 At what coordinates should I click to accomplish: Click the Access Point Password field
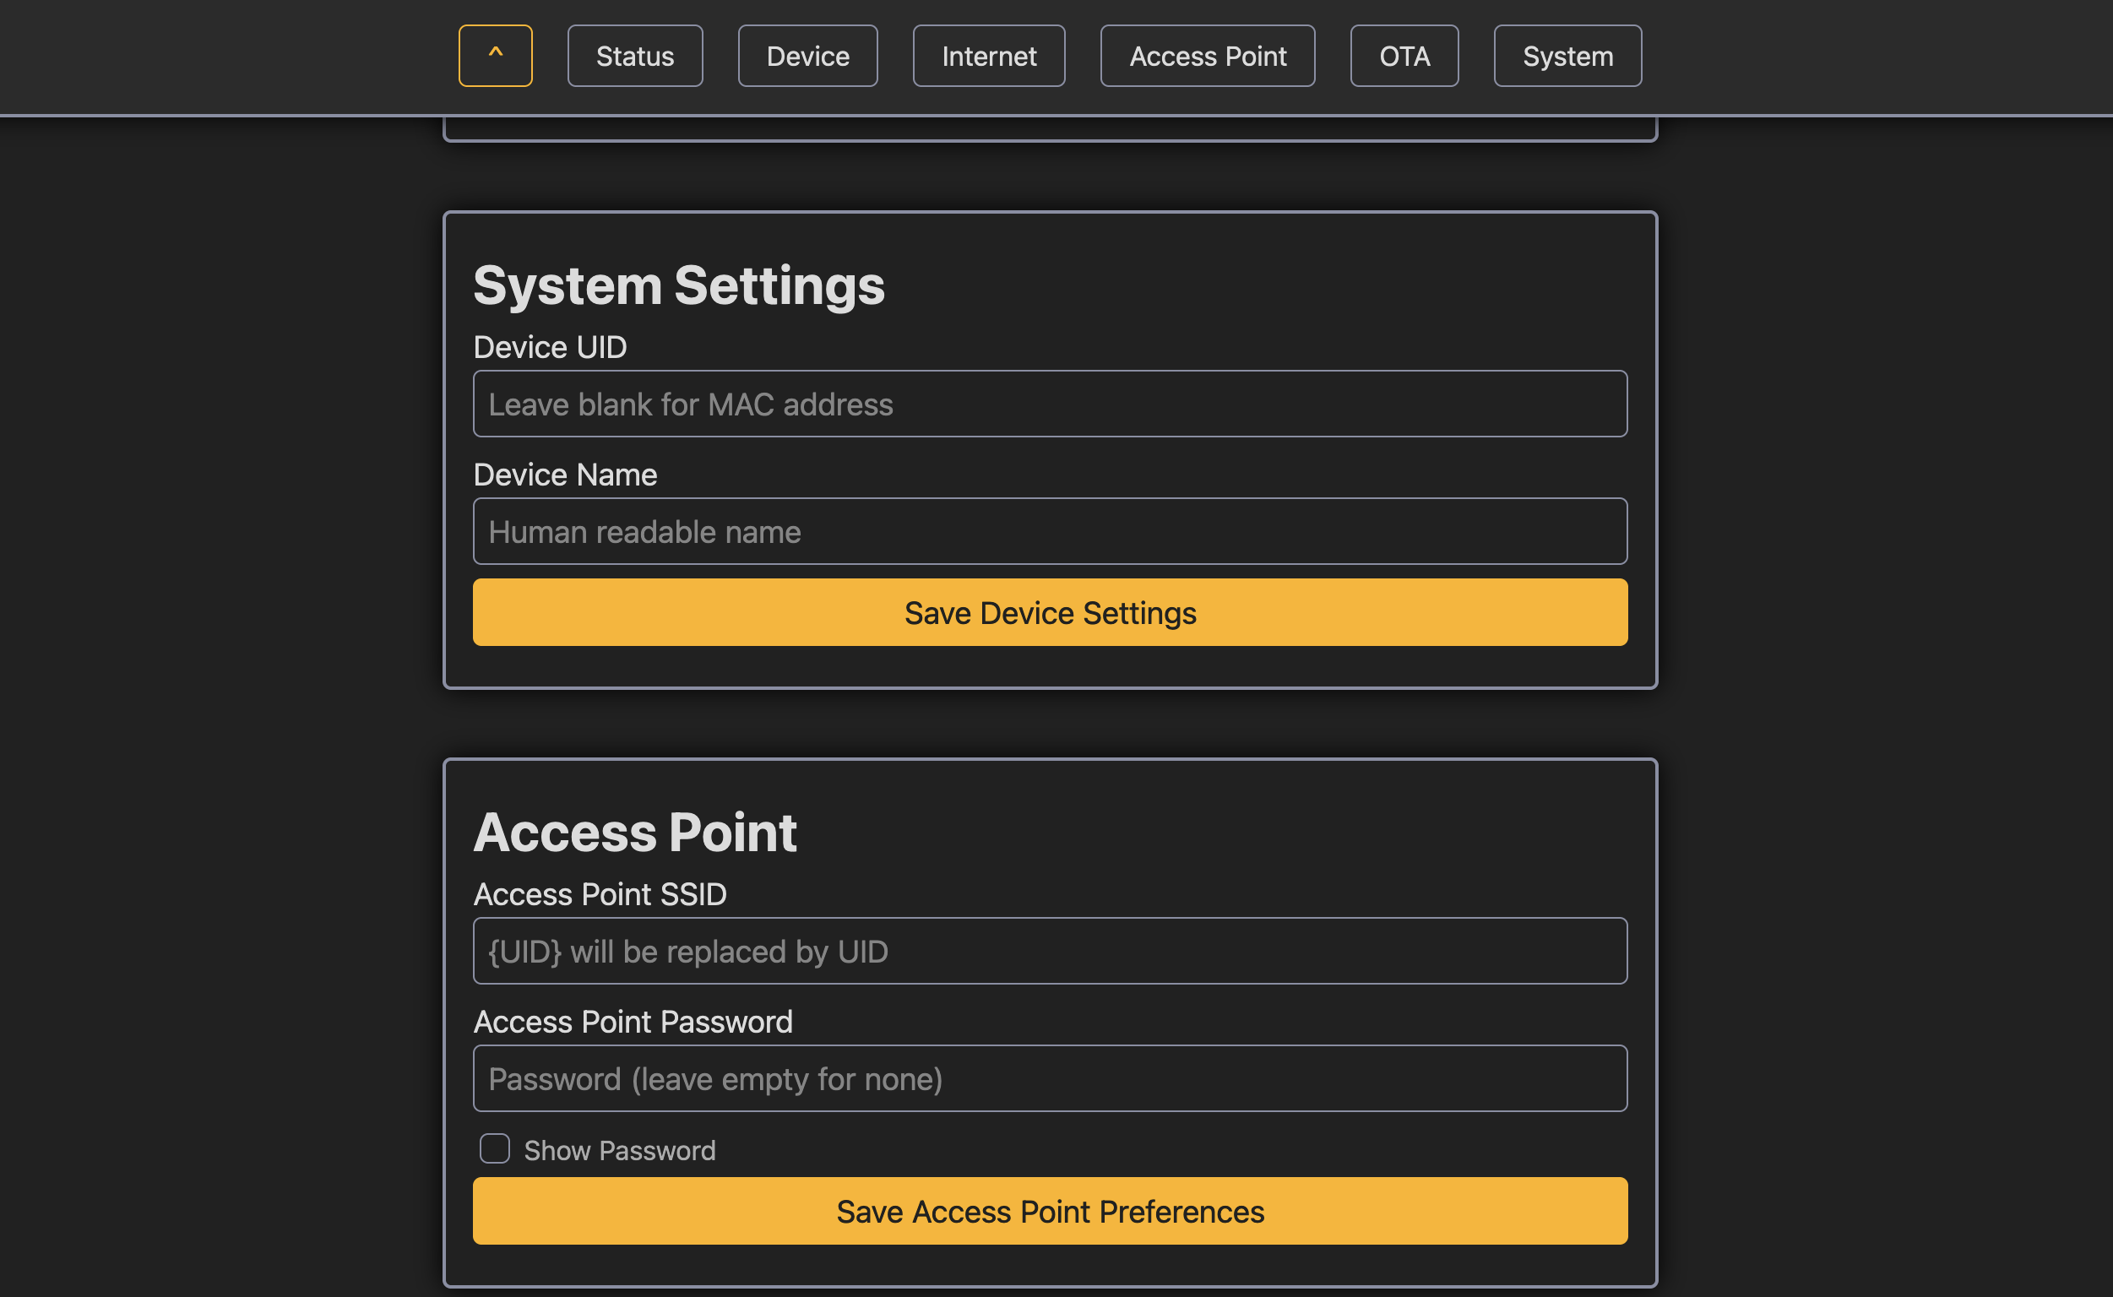pyautogui.click(x=1049, y=1078)
